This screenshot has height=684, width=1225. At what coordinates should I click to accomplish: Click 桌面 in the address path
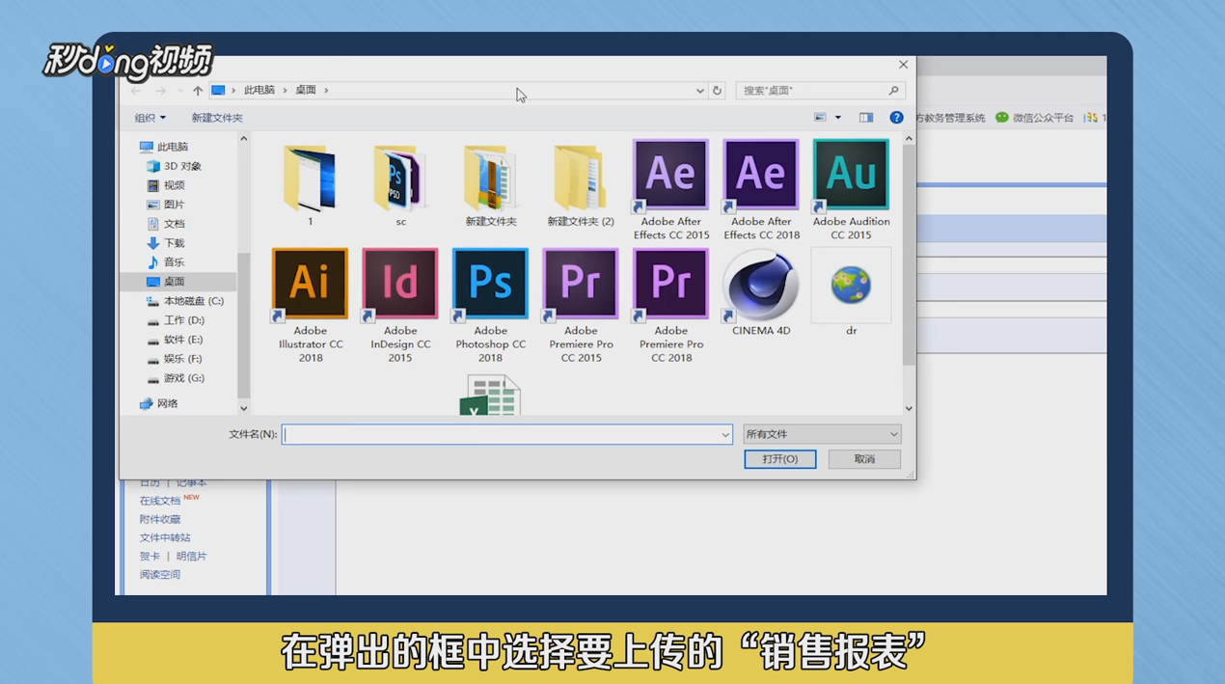click(x=305, y=90)
